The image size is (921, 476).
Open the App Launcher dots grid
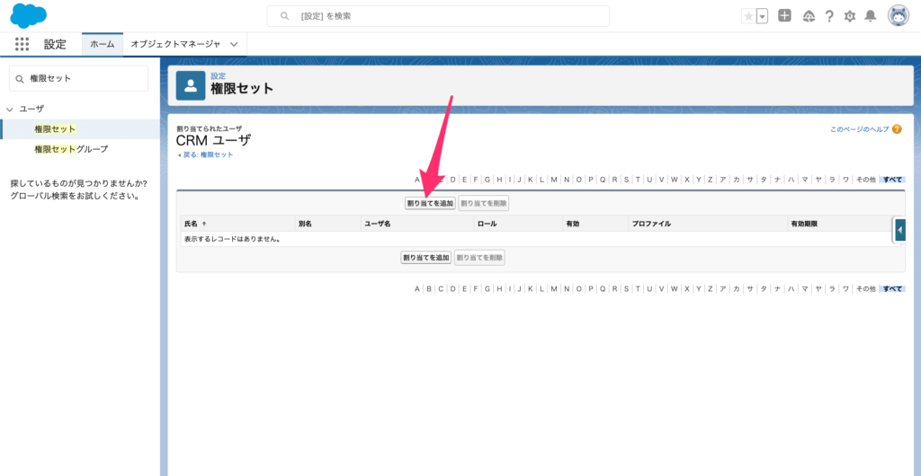(22, 44)
